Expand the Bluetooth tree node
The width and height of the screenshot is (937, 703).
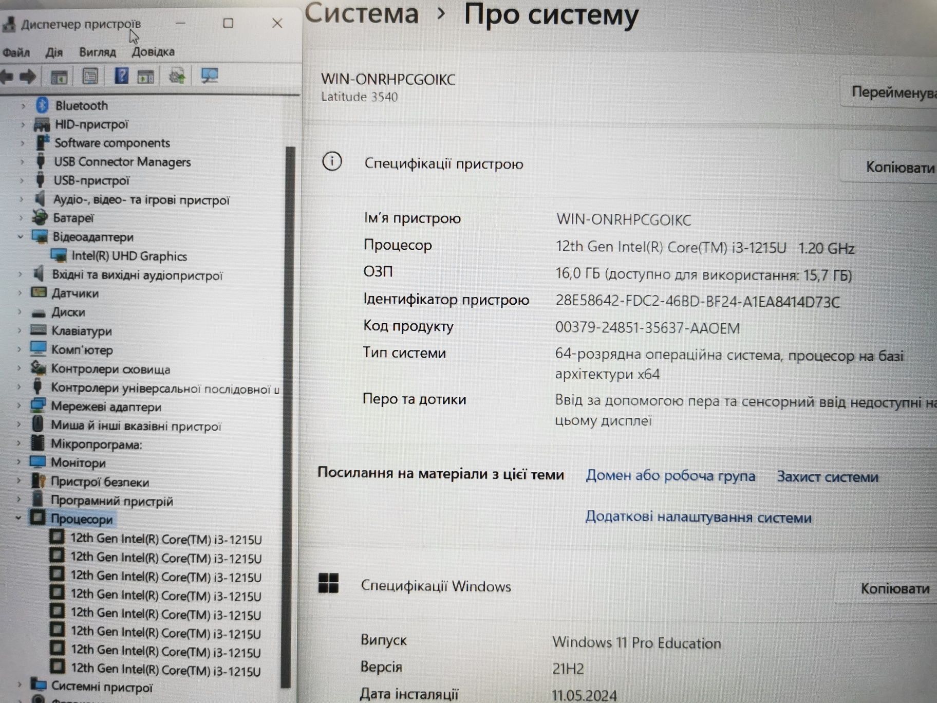tap(23, 106)
